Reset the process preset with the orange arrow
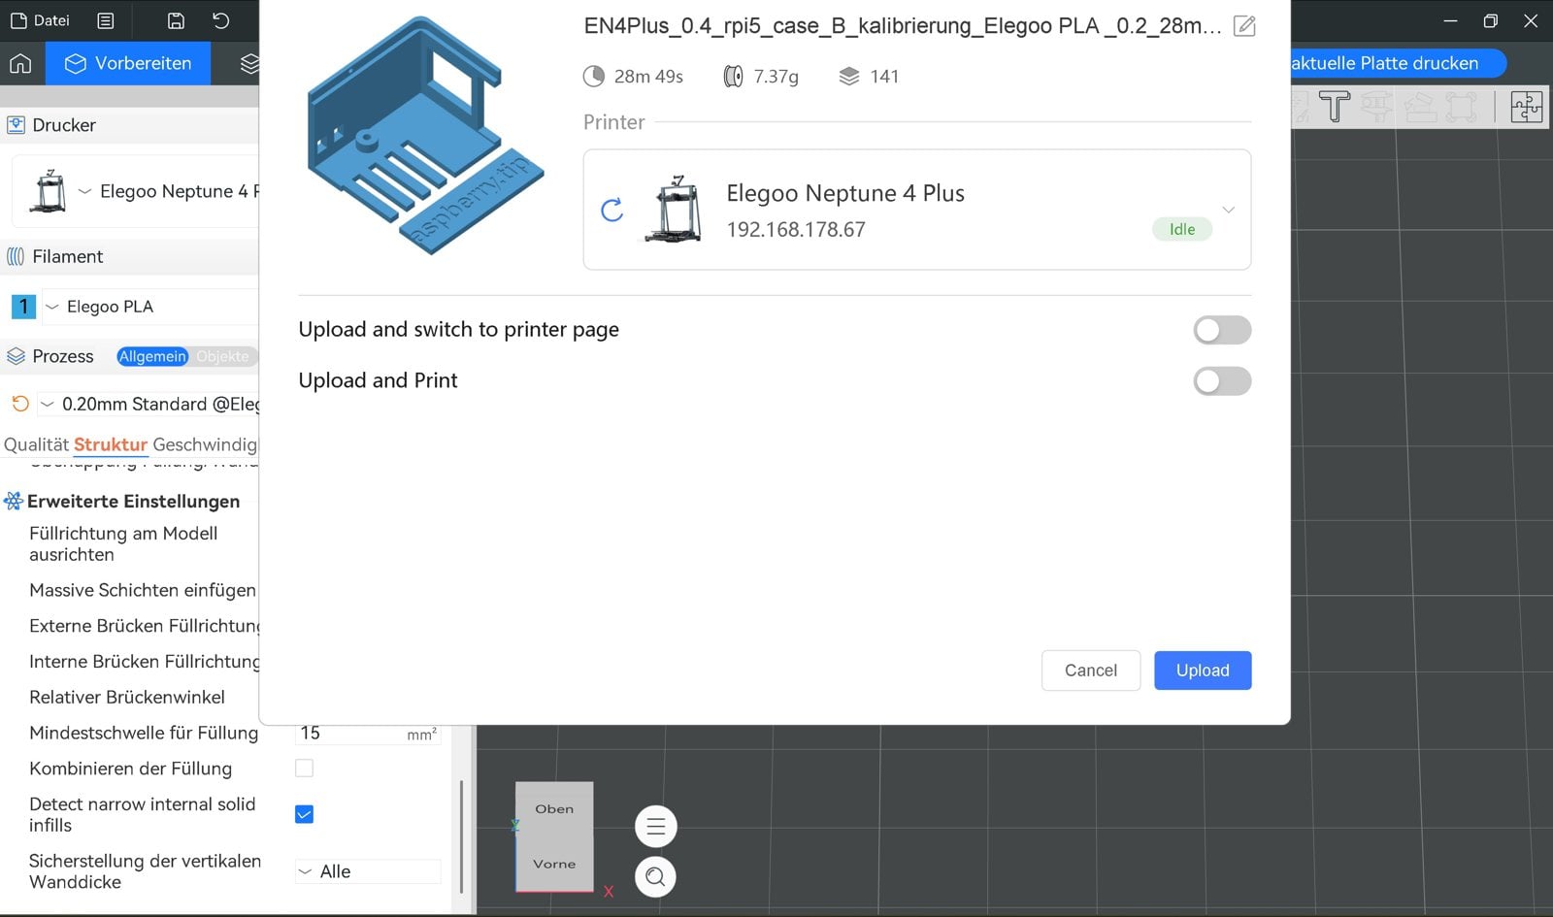This screenshot has height=917, width=1553. click(19, 404)
